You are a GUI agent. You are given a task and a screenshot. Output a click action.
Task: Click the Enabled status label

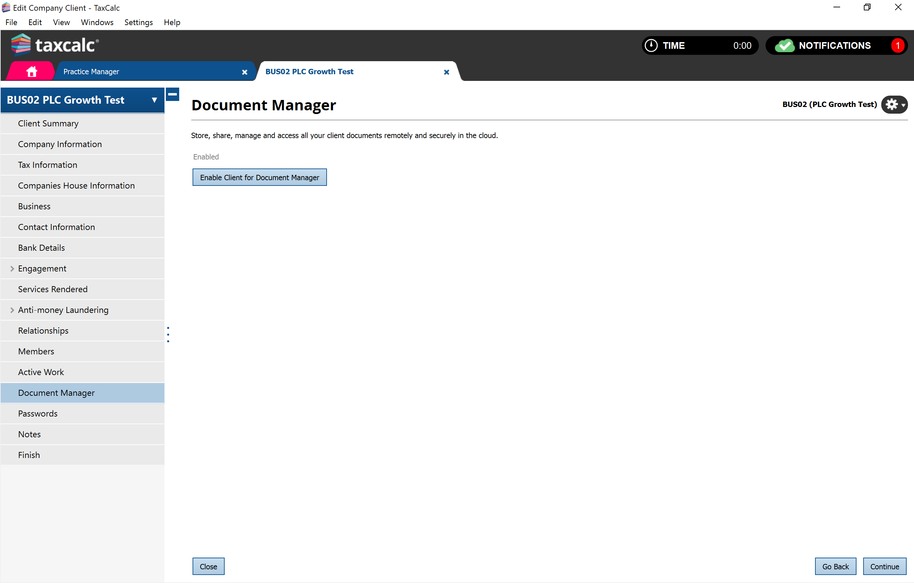pos(206,157)
